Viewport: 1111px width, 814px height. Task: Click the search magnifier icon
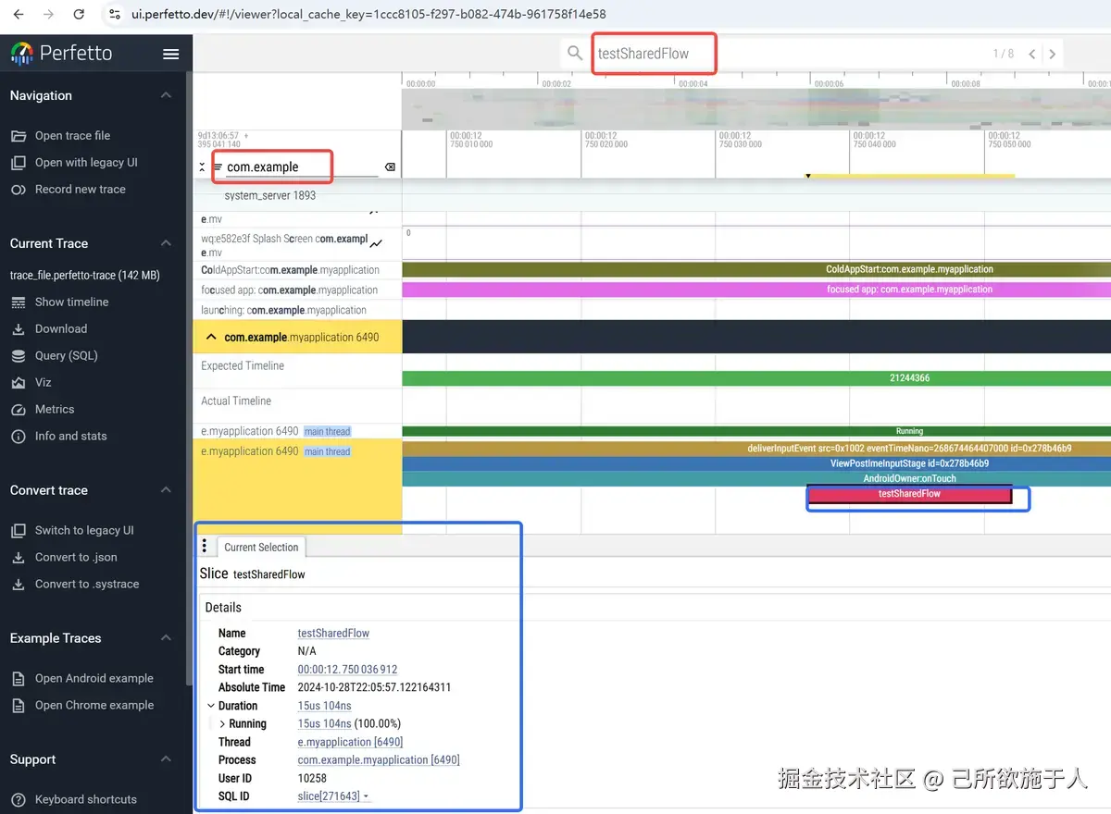[576, 54]
